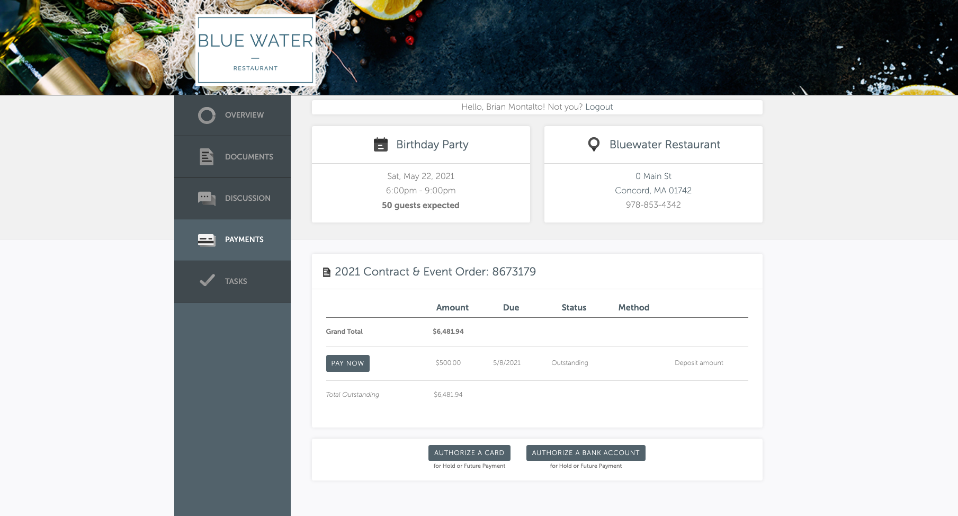Click the Overview circle icon in sidebar
The height and width of the screenshot is (516, 958).
coord(207,115)
